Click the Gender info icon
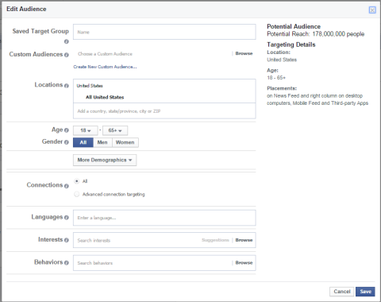The height and width of the screenshot is (302, 381). [67, 142]
